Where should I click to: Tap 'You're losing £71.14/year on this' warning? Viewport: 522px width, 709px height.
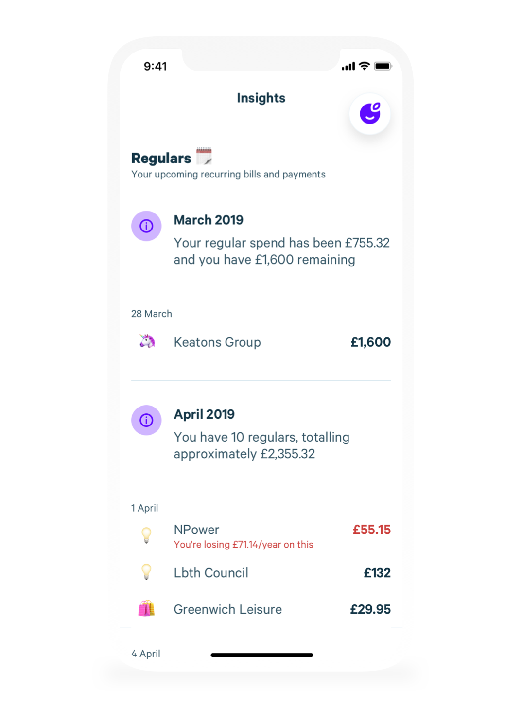coord(244,545)
